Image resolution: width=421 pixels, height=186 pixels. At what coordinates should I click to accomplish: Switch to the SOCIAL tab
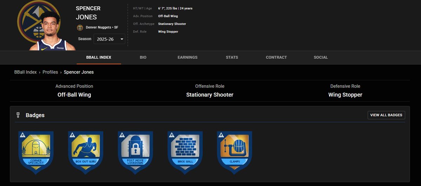point(321,57)
